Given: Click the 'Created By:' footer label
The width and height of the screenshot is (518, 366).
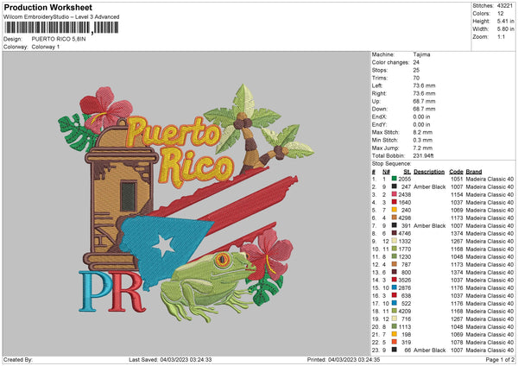Looking at the screenshot, I should (18, 360).
